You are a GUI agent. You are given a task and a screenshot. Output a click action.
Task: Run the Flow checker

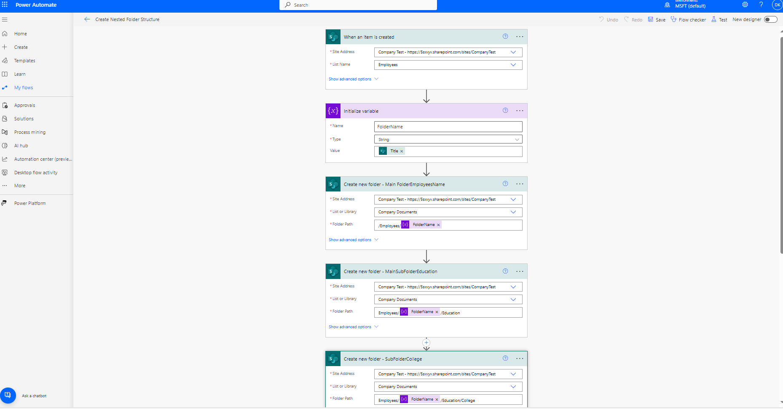688,19
